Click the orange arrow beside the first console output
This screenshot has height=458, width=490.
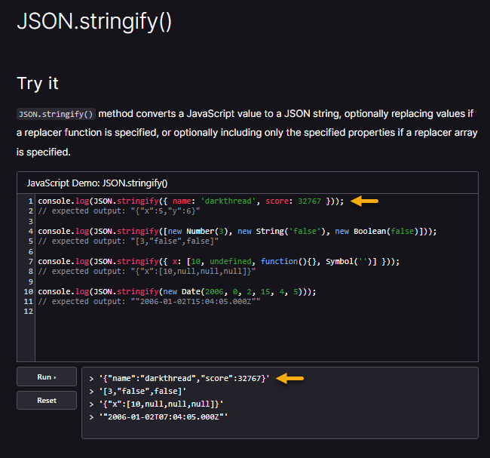tap(292, 378)
